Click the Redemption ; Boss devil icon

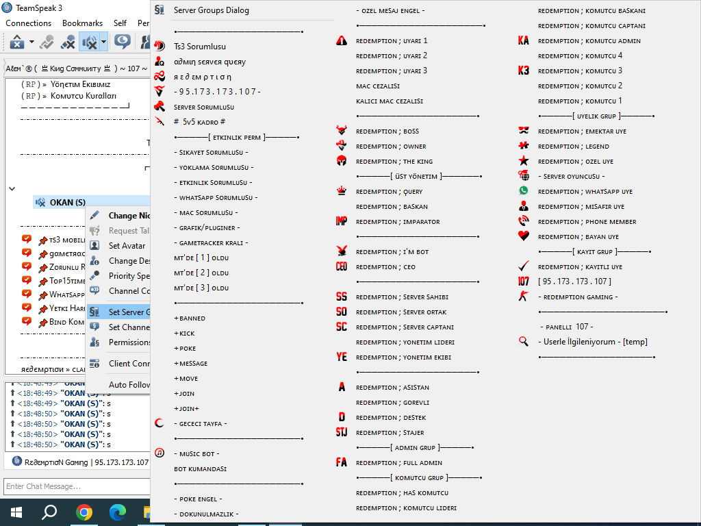pos(342,131)
